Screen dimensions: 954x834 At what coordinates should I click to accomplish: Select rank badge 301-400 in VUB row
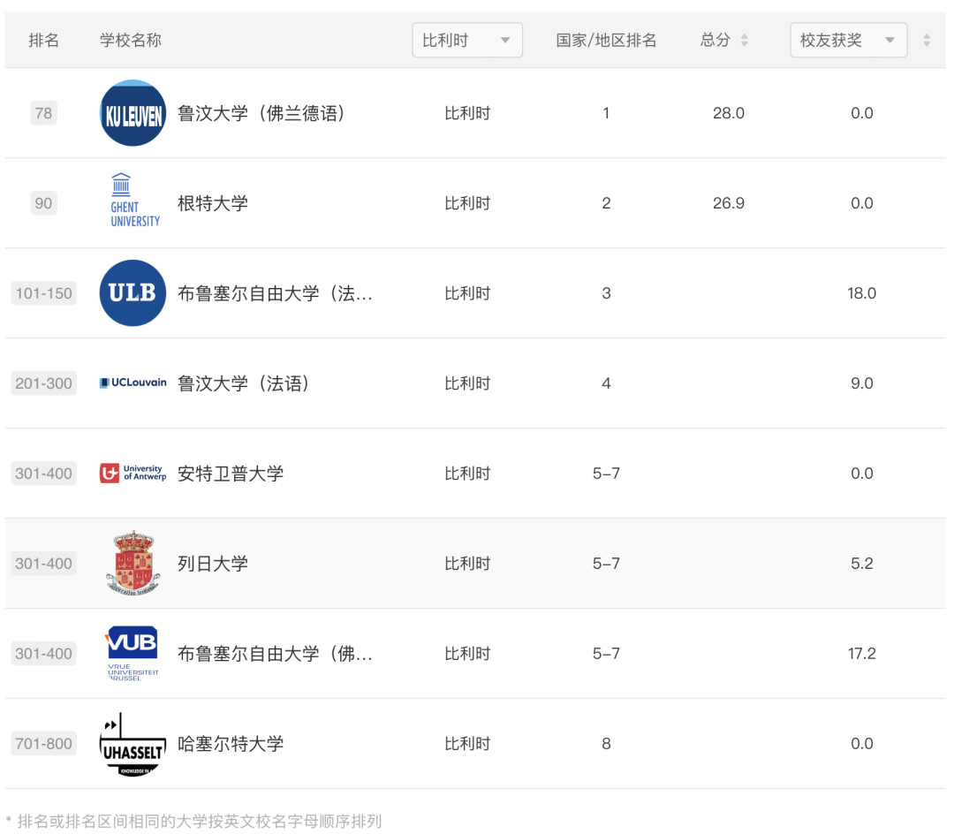coord(44,654)
